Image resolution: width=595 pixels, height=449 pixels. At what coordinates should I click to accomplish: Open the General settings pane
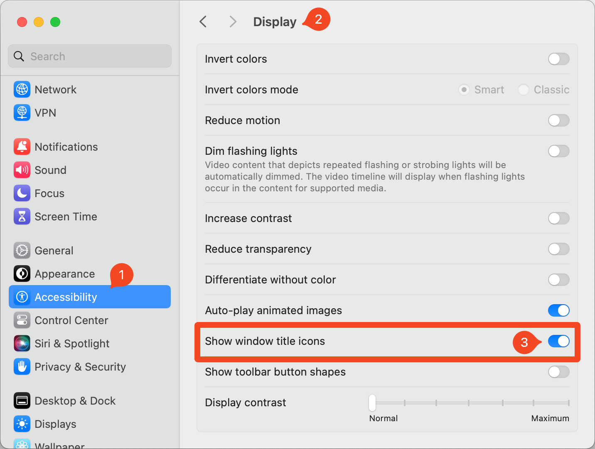click(x=54, y=251)
